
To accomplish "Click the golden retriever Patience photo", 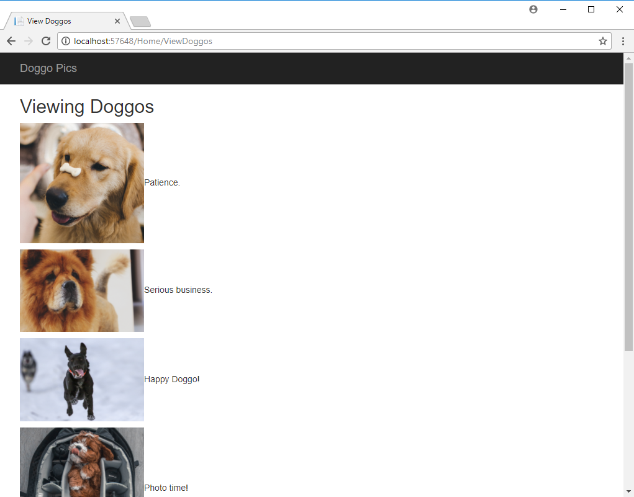I will point(82,183).
